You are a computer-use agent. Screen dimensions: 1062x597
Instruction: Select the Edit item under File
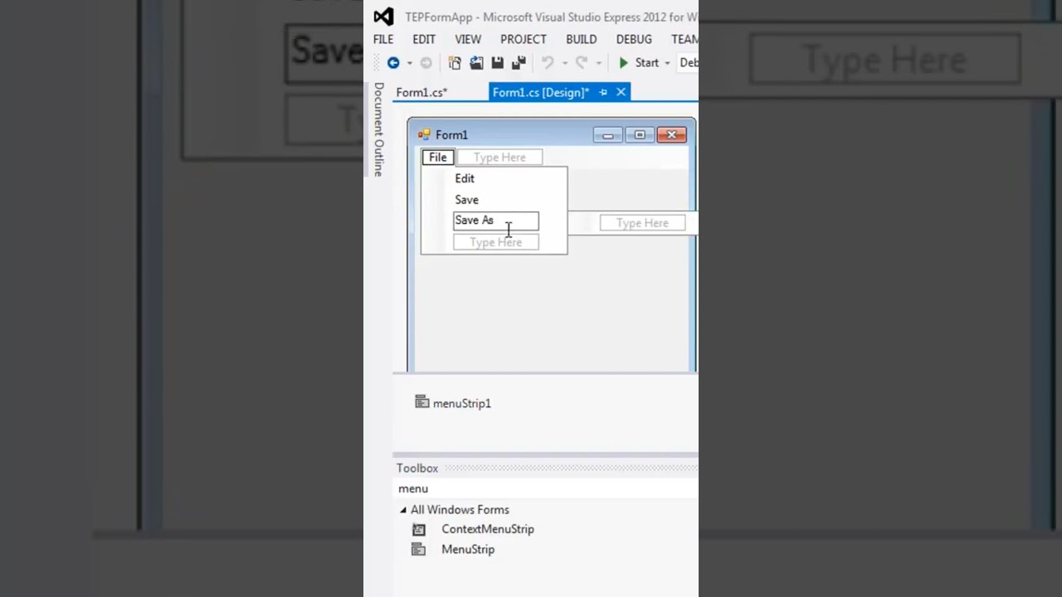point(465,178)
